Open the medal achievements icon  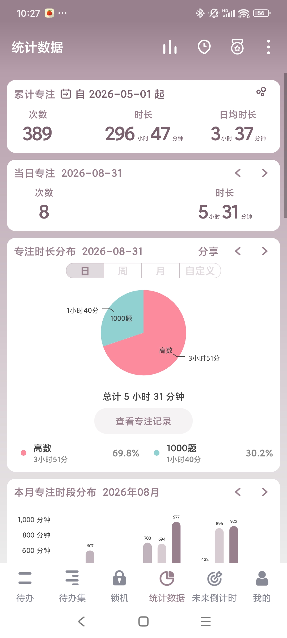pos(237,47)
